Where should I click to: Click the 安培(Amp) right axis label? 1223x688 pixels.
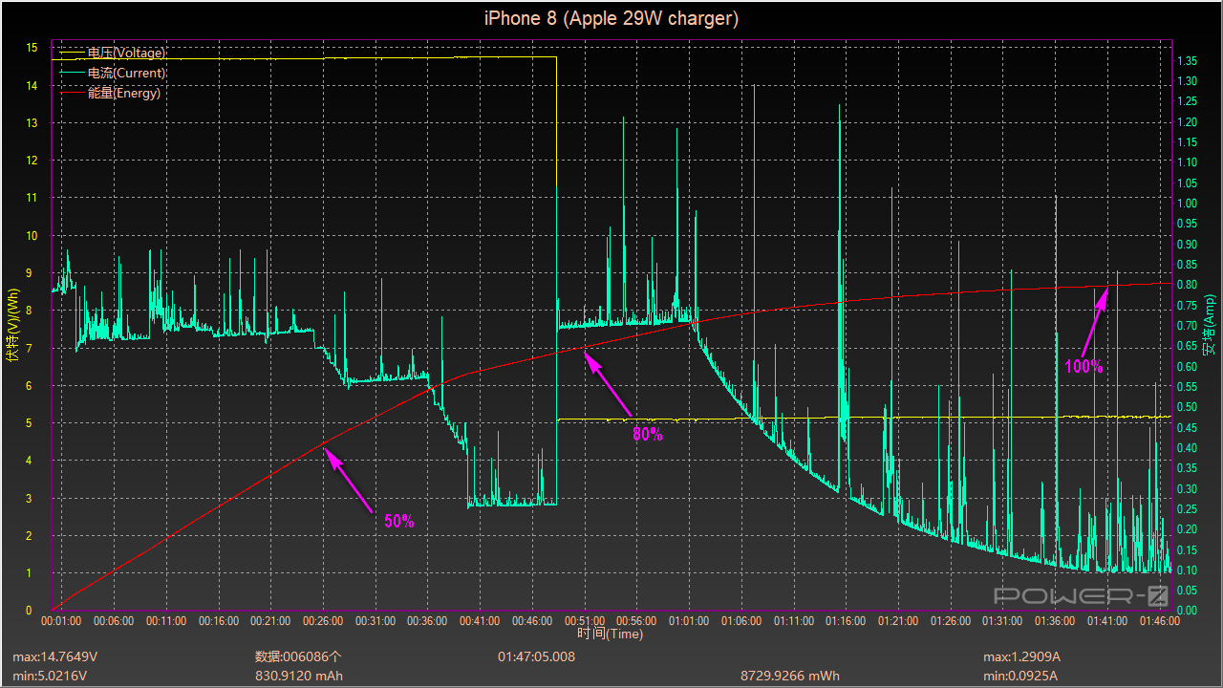[x=1208, y=325]
